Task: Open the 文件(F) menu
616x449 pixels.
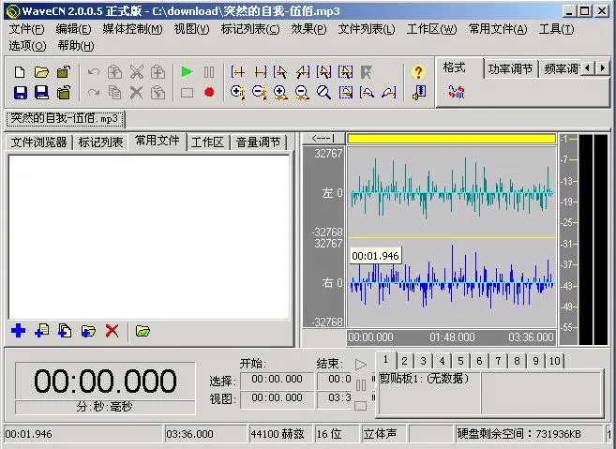Action: click(x=26, y=29)
